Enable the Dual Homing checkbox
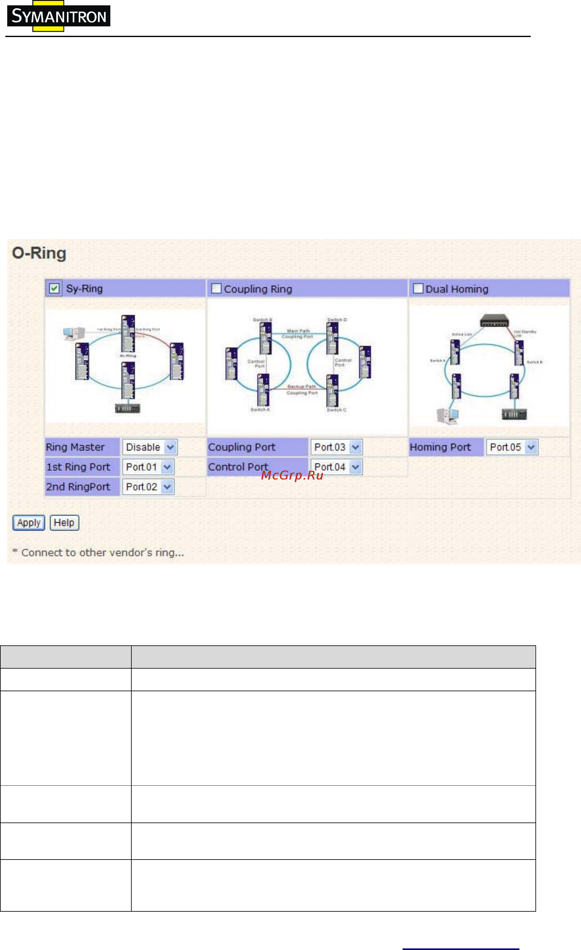The width and height of the screenshot is (581, 950). tap(418, 288)
